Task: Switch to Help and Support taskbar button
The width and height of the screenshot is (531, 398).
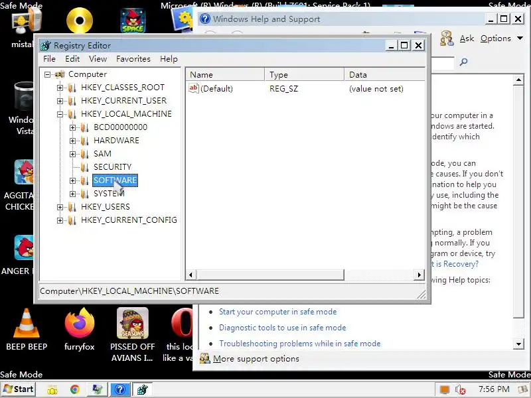Action: click(x=120, y=389)
